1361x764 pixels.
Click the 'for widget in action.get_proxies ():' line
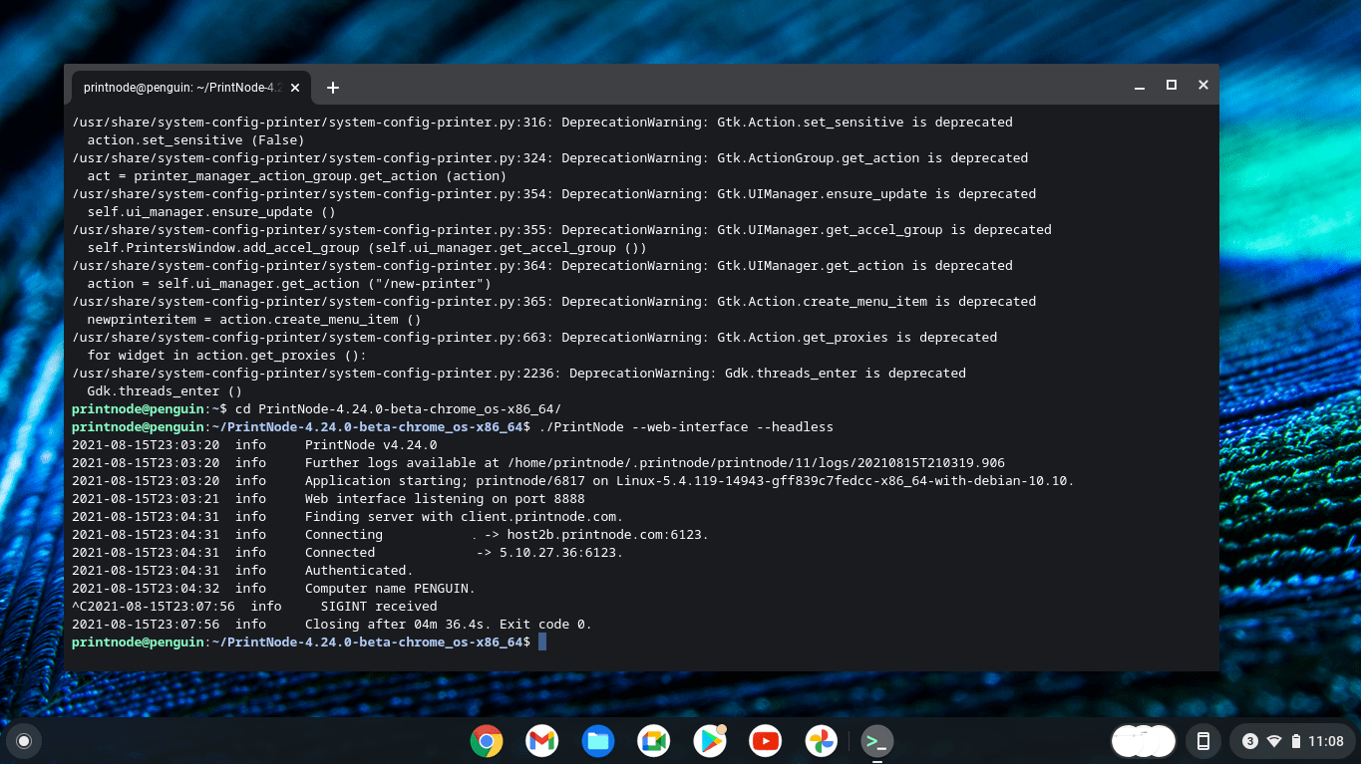coord(226,356)
